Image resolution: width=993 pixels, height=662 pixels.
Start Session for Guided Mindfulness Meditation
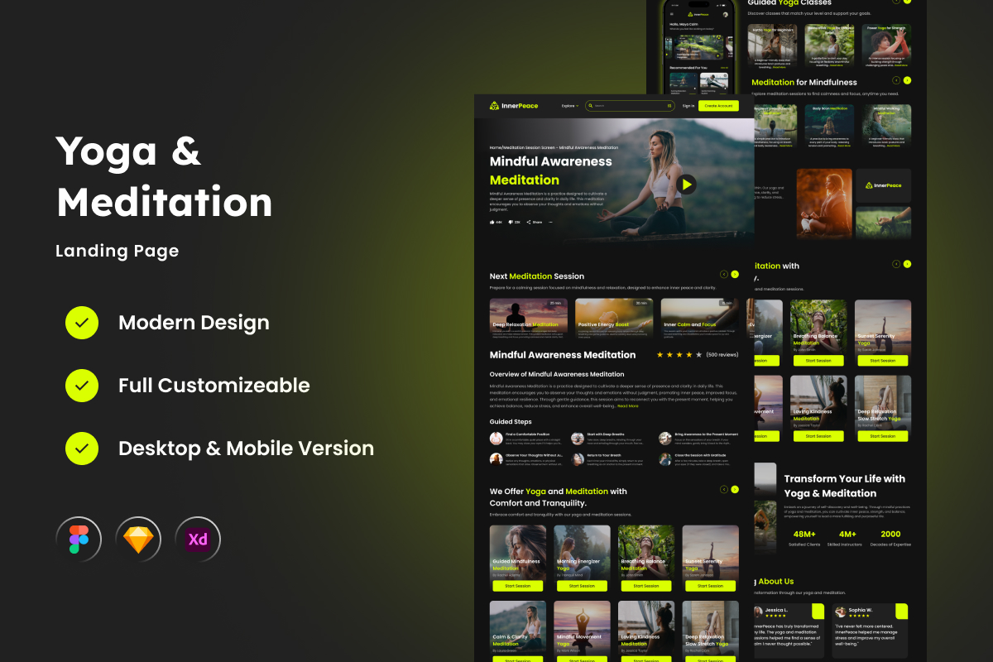tap(517, 586)
